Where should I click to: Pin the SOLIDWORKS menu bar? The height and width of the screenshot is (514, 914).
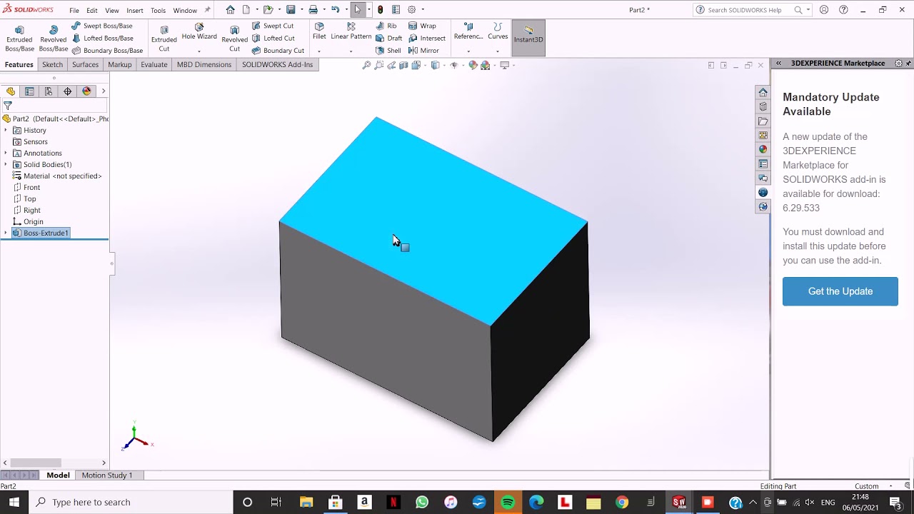pos(208,10)
